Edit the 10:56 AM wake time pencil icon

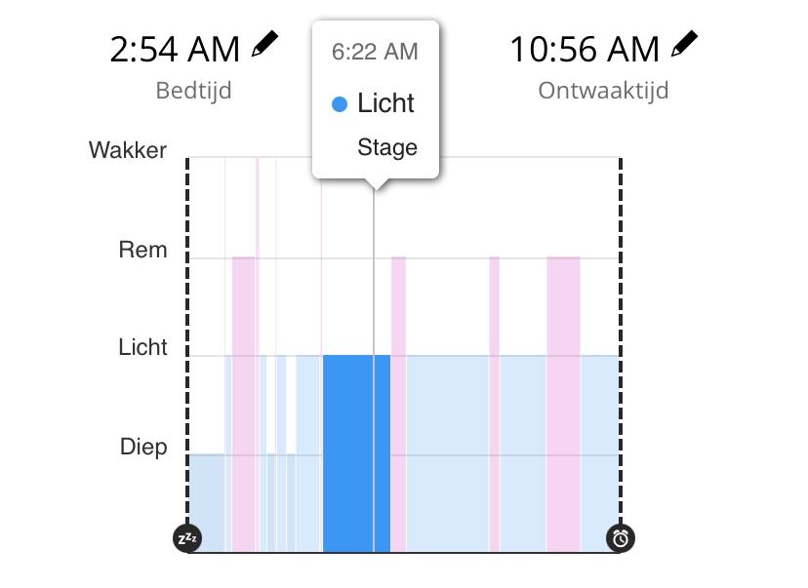684,44
